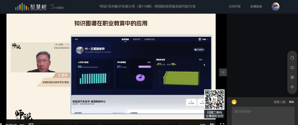298x125 pixels.
Task: Click the QR code share image
Action: [214, 99]
